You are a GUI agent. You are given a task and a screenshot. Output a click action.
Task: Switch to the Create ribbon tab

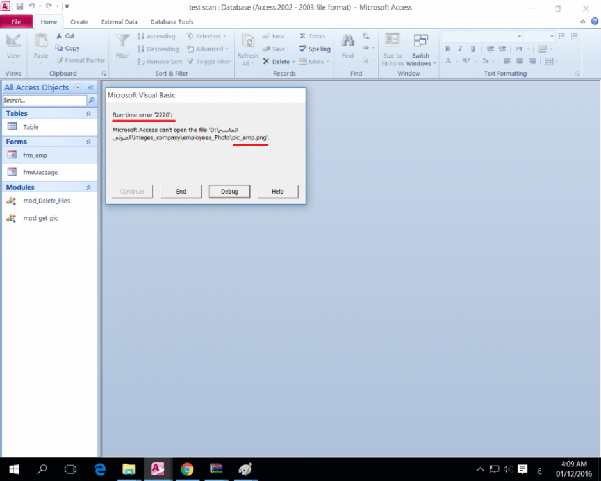(x=79, y=22)
